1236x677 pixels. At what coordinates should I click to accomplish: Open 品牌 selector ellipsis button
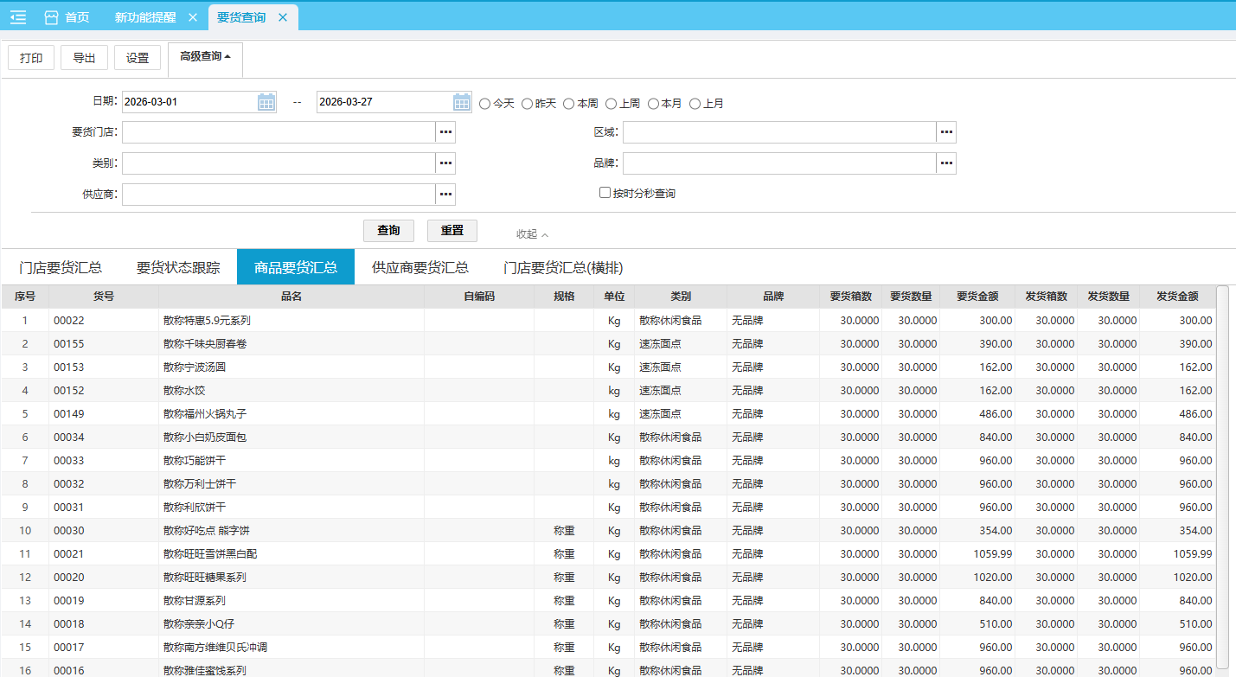click(x=946, y=163)
